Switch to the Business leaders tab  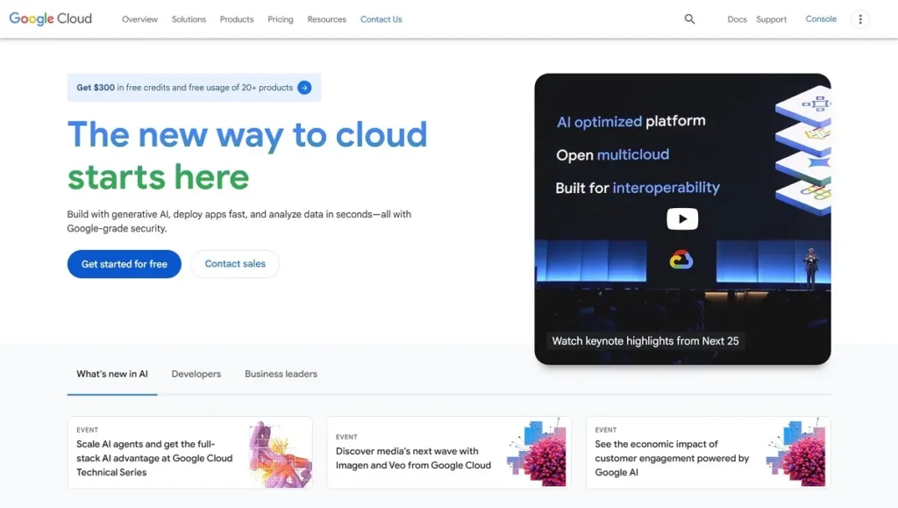(x=281, y=374)
